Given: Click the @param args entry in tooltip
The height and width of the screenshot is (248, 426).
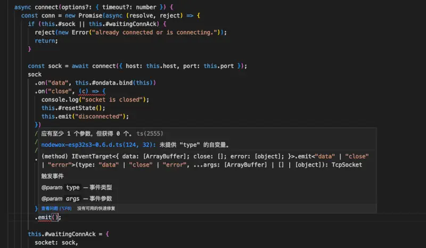Looking at the screenshot, I should (x=60, y=199).
